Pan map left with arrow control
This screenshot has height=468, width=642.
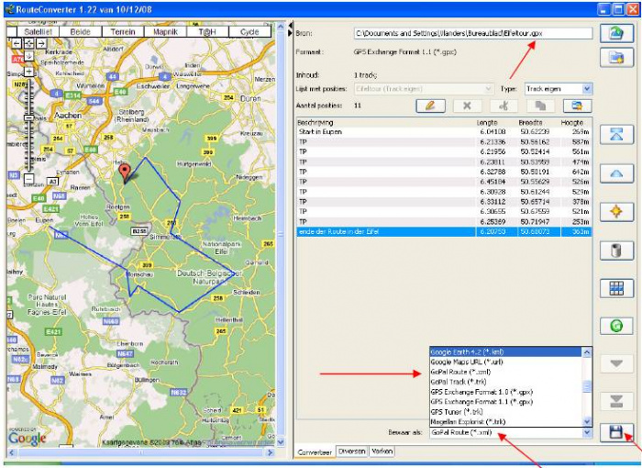point(17,43)
